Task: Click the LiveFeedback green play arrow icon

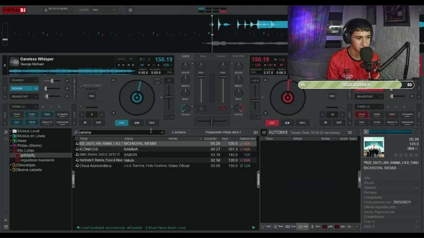Action: (x=254, y=227)
